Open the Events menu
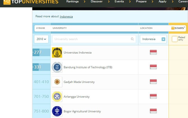Screen dimensions: 188x118 click(119, 2)
